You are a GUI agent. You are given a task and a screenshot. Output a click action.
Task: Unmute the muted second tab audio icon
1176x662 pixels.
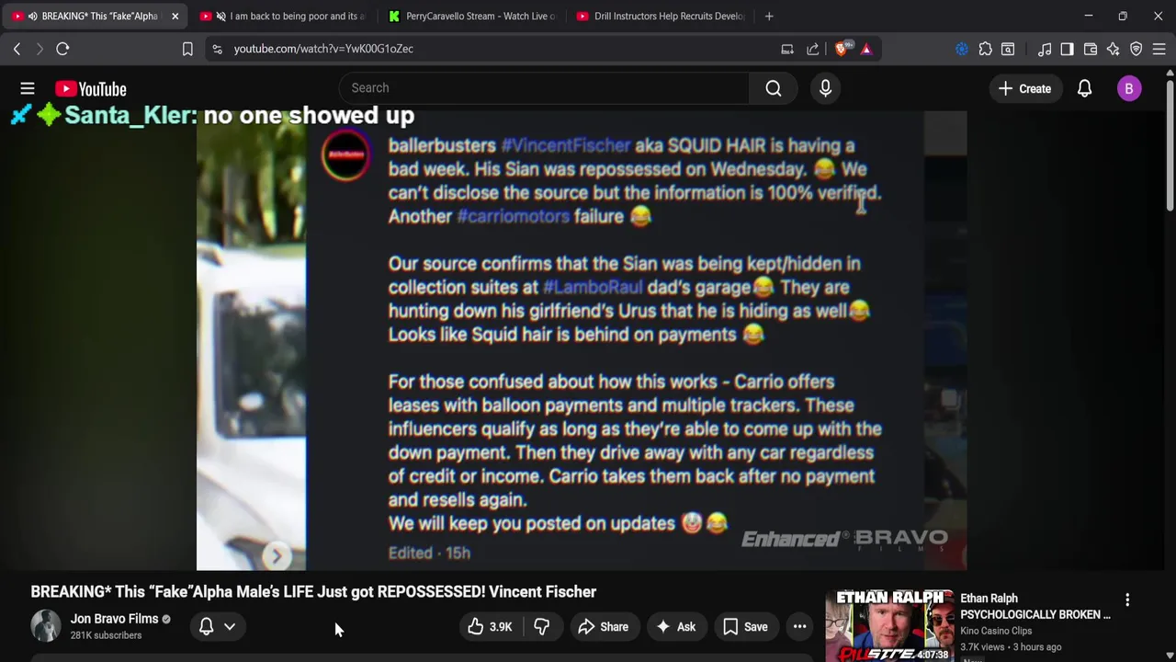pyautogui.click(x=220, y=16)
